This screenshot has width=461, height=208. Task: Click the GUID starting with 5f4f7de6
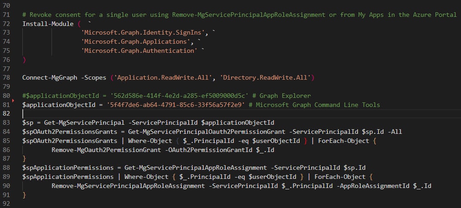point(176,105)
